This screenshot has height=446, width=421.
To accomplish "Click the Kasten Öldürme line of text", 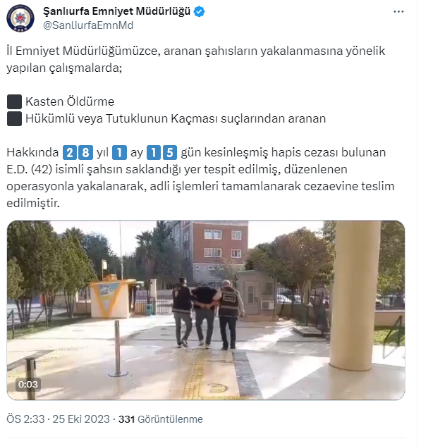I will [71, 102].
